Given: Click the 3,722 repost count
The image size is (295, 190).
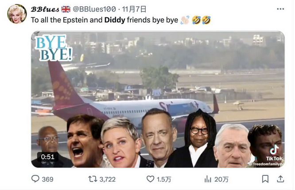Looking at the screenshot, I should [x=107, y=179].
